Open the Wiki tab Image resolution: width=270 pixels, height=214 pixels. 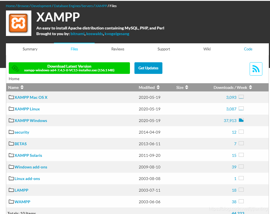[207, 49]
